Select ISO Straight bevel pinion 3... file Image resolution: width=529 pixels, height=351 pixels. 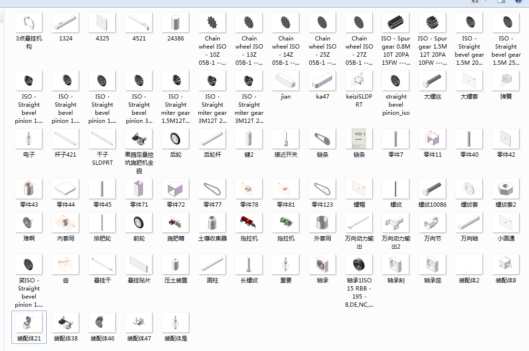(x=139, y=81)
